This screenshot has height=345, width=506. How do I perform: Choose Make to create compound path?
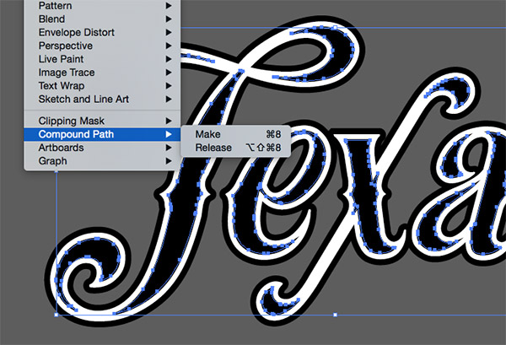[x=208, y=134]
